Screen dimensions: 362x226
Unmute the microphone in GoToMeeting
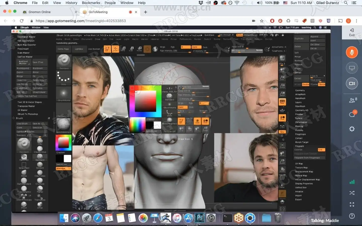(352, 52)
